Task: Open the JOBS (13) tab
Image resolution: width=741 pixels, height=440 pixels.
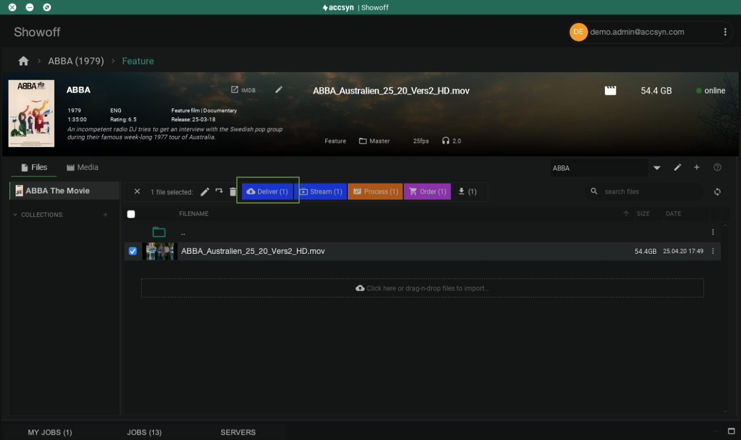Action: point(144,432)
